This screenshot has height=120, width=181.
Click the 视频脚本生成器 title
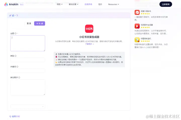[x=147, y=25]
